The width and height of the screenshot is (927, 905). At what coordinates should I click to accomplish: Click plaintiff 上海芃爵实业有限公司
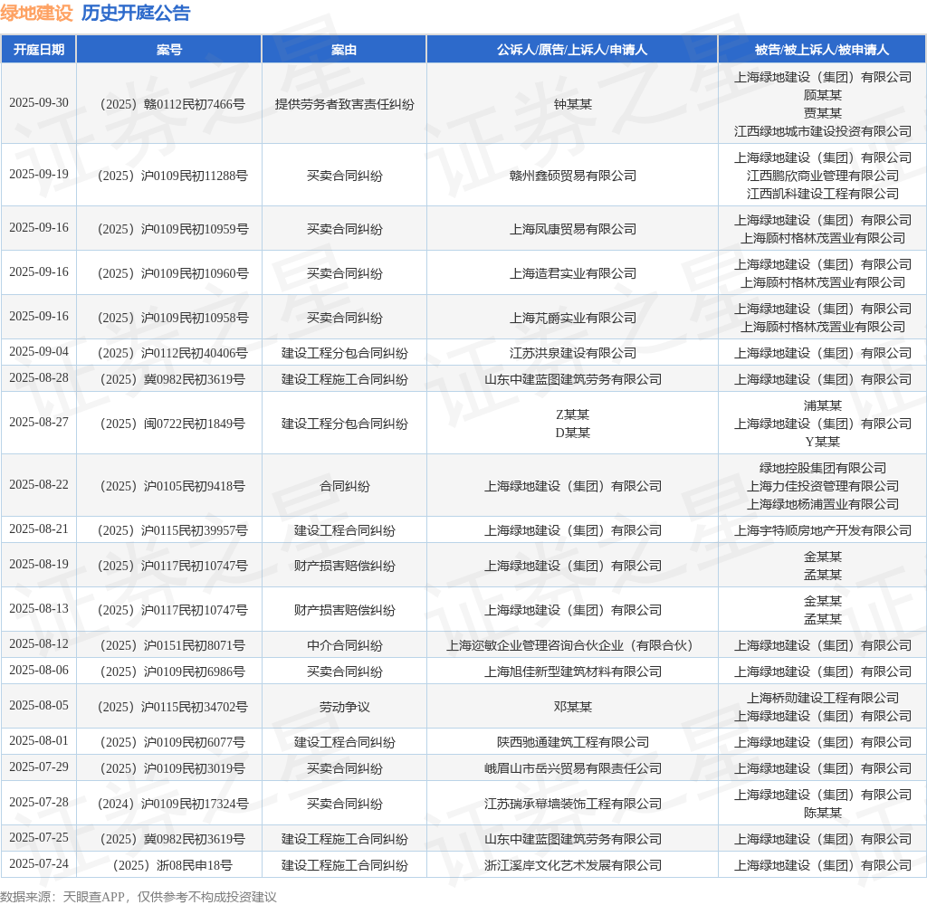pyautogui.click(x=572, y=318)
